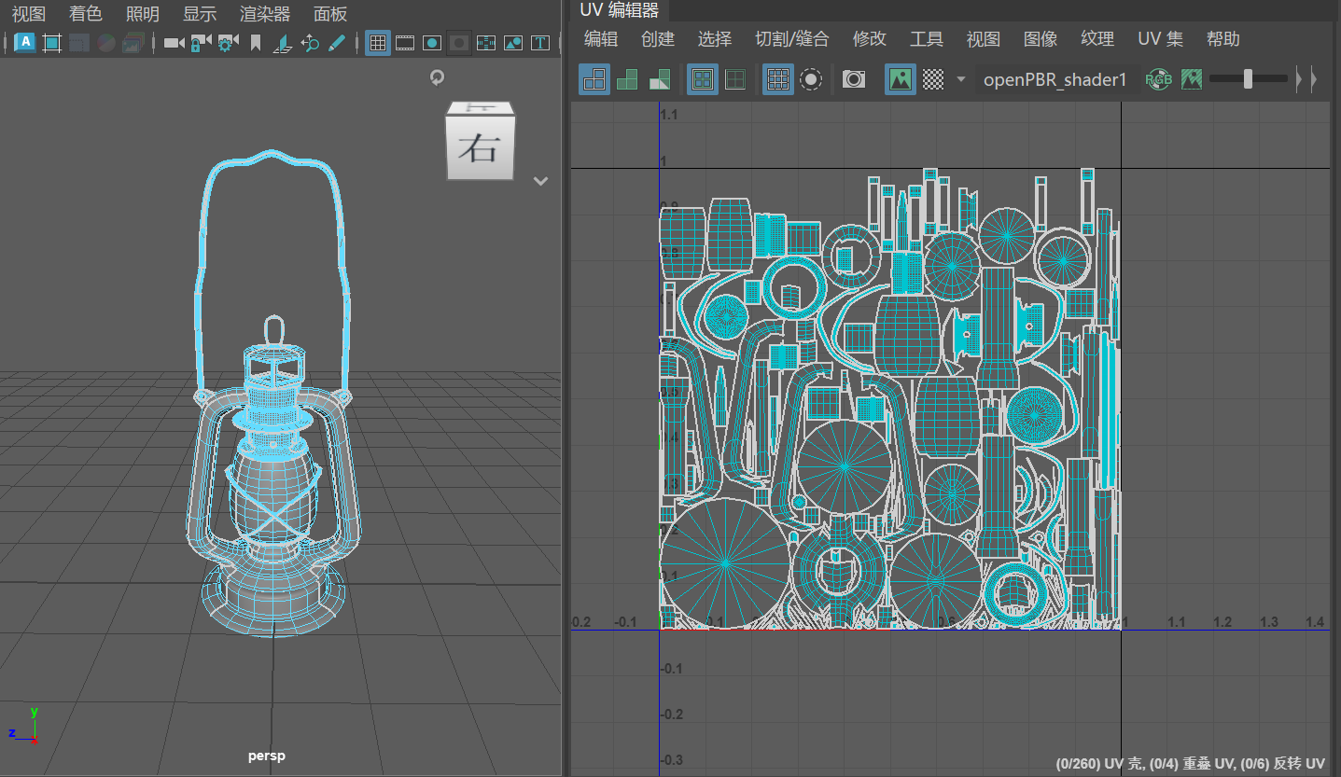Image resolution: width=1341 pixels, height=777 pixels.
Task: Toggle the display image button in UV editor
Action: click(901, 79)
